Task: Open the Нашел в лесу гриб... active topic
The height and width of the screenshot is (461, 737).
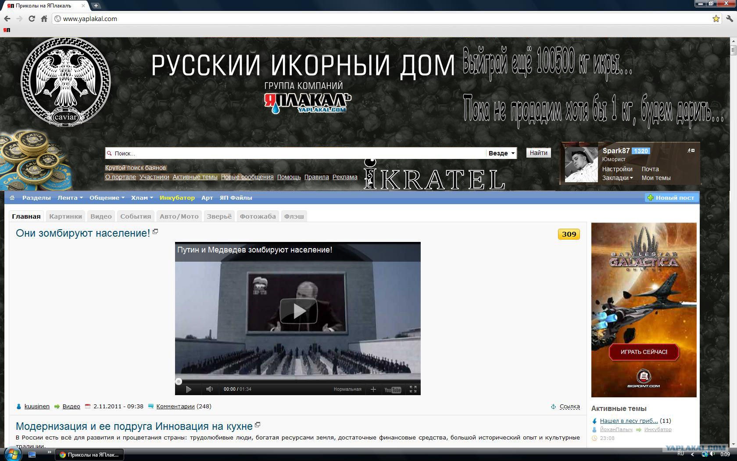Action: coord(629,421)
